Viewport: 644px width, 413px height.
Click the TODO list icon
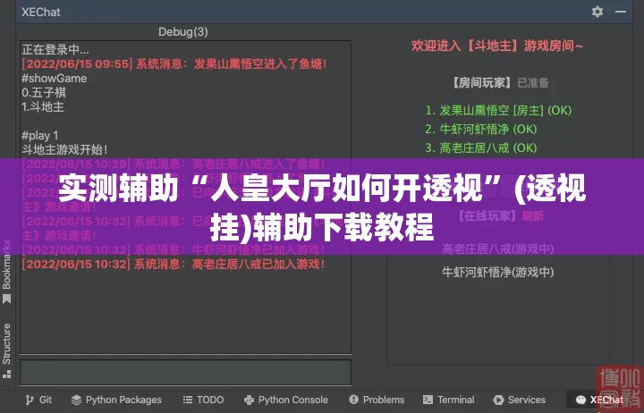pos(188,400)
